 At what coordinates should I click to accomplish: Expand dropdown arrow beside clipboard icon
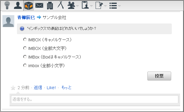click(x=91, y=6)
